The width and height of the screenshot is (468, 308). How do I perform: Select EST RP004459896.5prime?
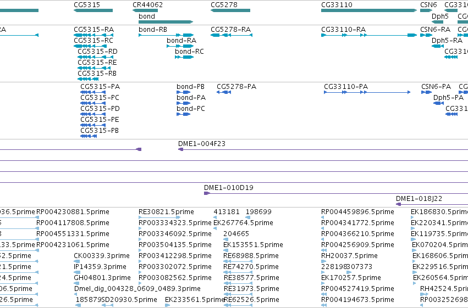(x=357, y=212)
